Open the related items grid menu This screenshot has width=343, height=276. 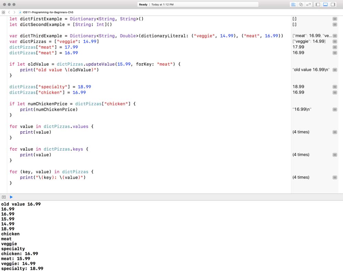click(3, 12)
